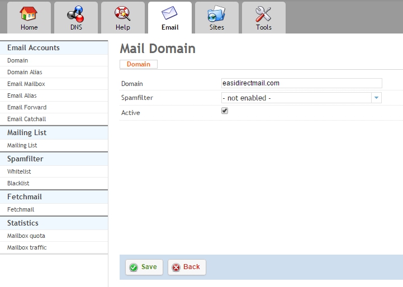Viewport: 403px width, 287px height.
Task: Click the Tools wrench screwdriver icon
Action: tap(263, 14)
